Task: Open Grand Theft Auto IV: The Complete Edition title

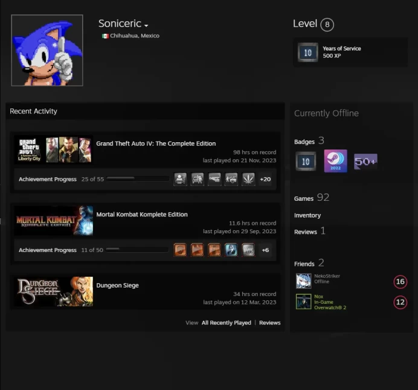Action: [x=156, y=143]
